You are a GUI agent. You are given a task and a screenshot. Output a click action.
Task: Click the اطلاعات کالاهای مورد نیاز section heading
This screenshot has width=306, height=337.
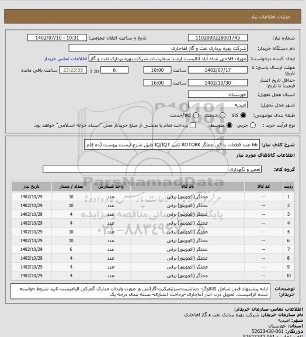click(x=265, y=155)
